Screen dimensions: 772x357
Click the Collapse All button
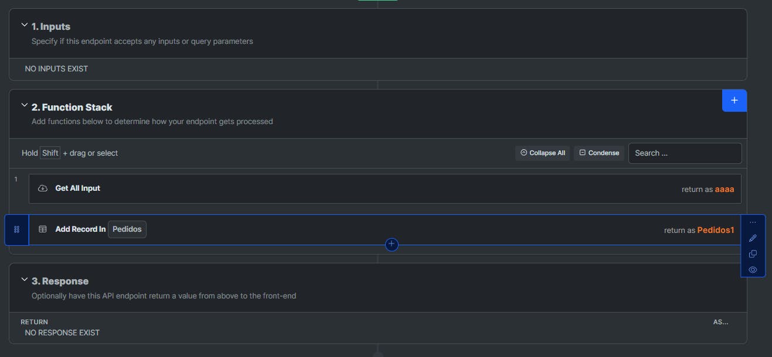(x=542, y=153)
